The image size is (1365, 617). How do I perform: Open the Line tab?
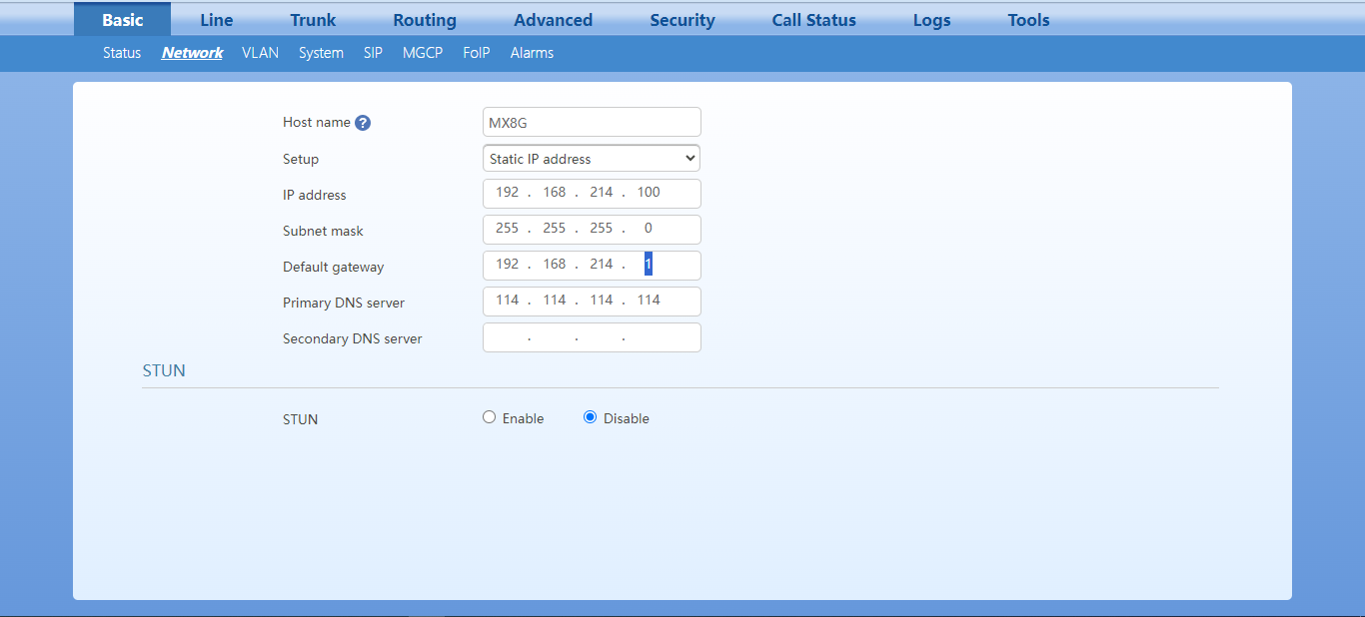coord(216,20)
